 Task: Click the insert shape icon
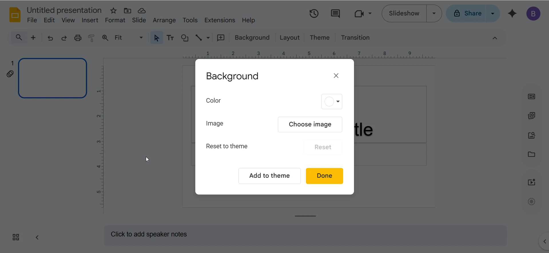[185, 38]
